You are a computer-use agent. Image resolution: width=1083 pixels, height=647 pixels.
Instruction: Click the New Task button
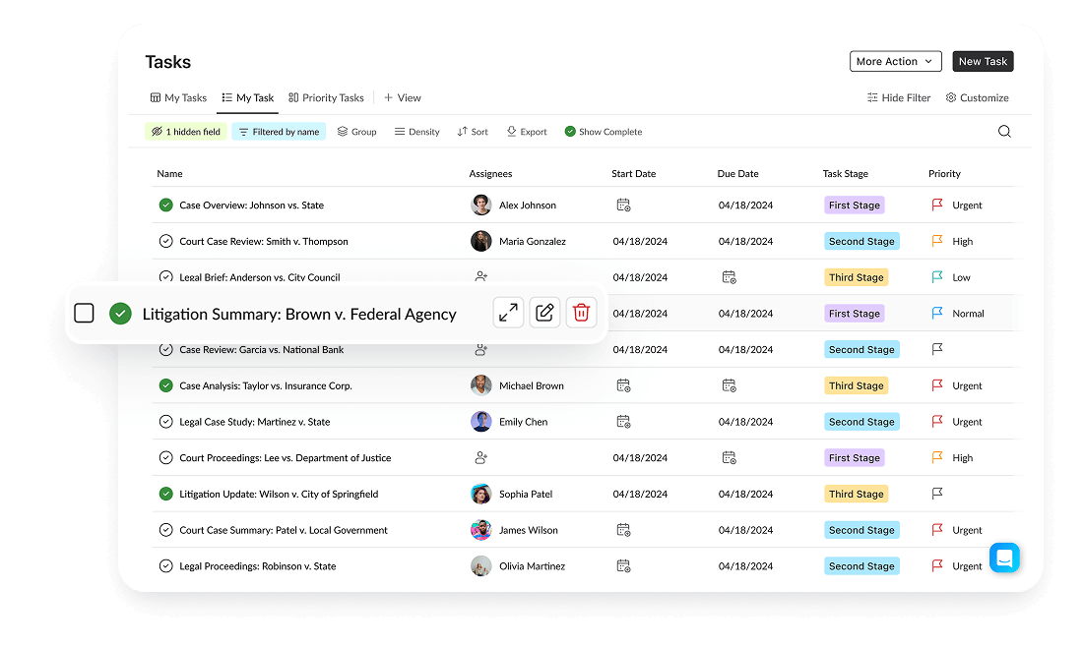tap(983, 62)
